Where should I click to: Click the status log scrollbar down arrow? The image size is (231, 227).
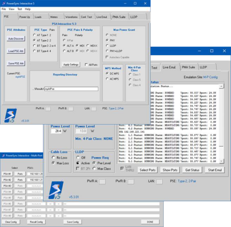(221, 161)
